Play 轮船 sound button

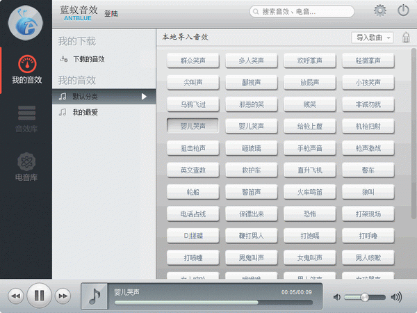pyautogui.click(x=193, y=192)
